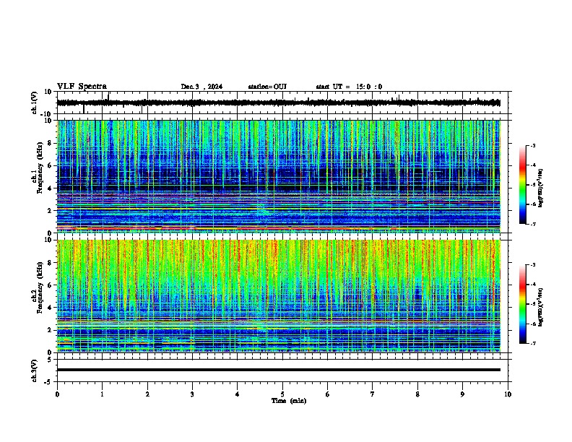Viewport: 572px width, 442px height.
Task: Select the "Dec. 3, 2024" date text
Action: pos(201,87)
